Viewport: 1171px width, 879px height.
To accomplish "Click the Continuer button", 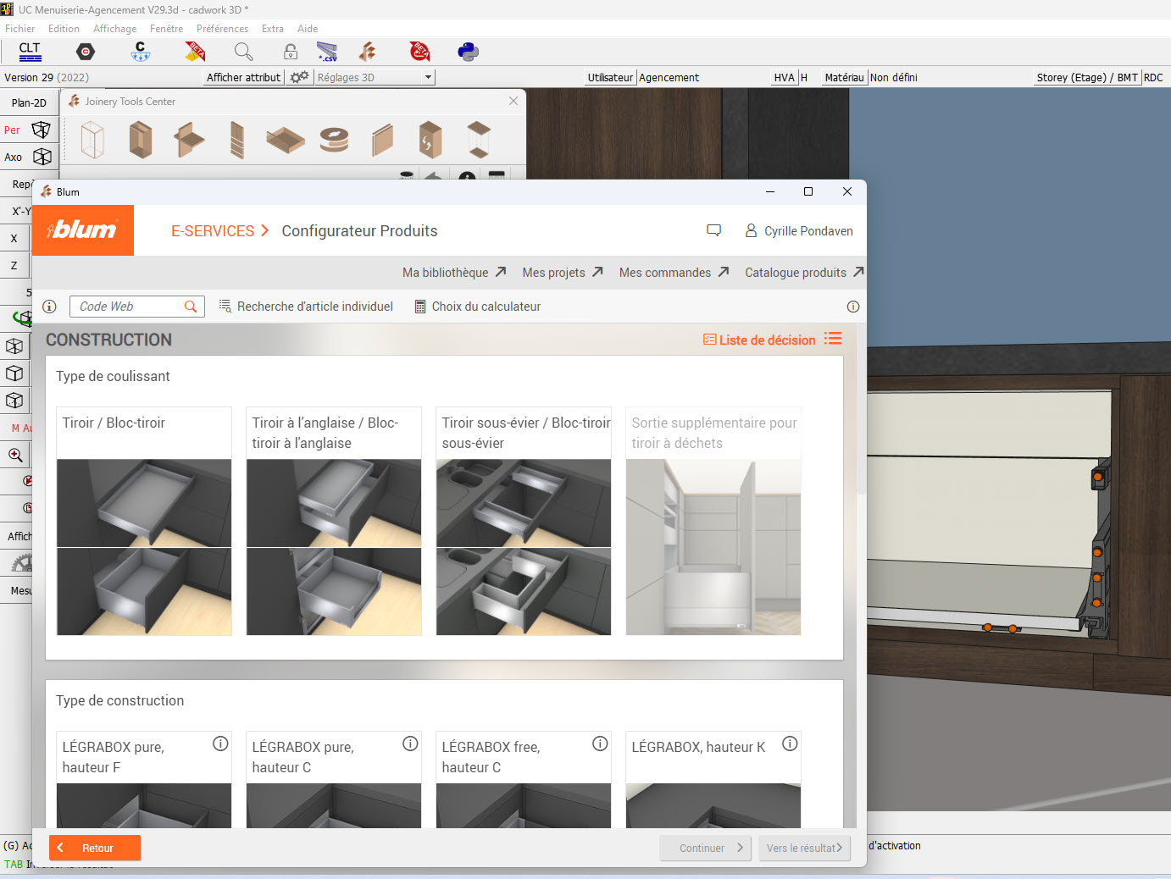I will click(706, 848).
